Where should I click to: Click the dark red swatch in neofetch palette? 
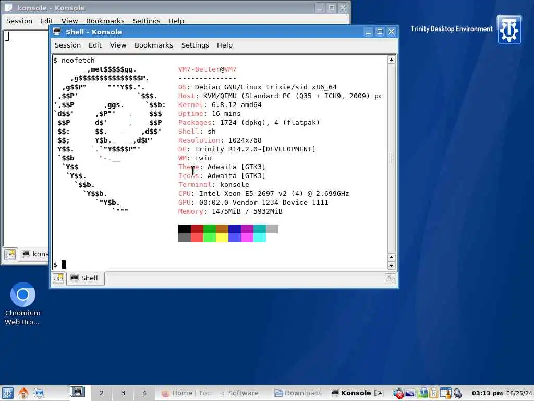197,229
